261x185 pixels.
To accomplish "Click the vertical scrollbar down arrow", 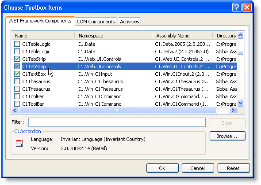I will click(241, 103).
